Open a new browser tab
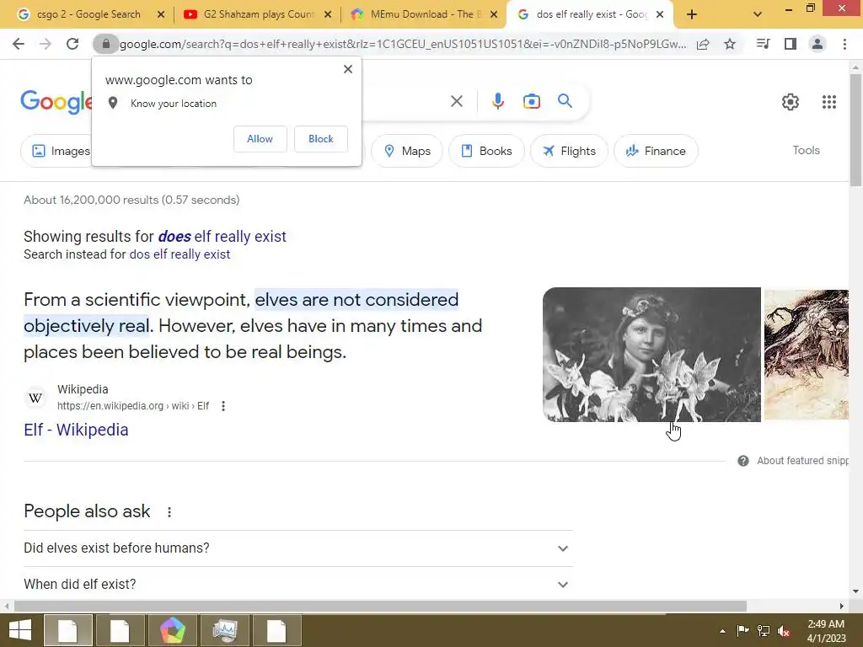This screenshot has height=647, width=863. [692, 14]
